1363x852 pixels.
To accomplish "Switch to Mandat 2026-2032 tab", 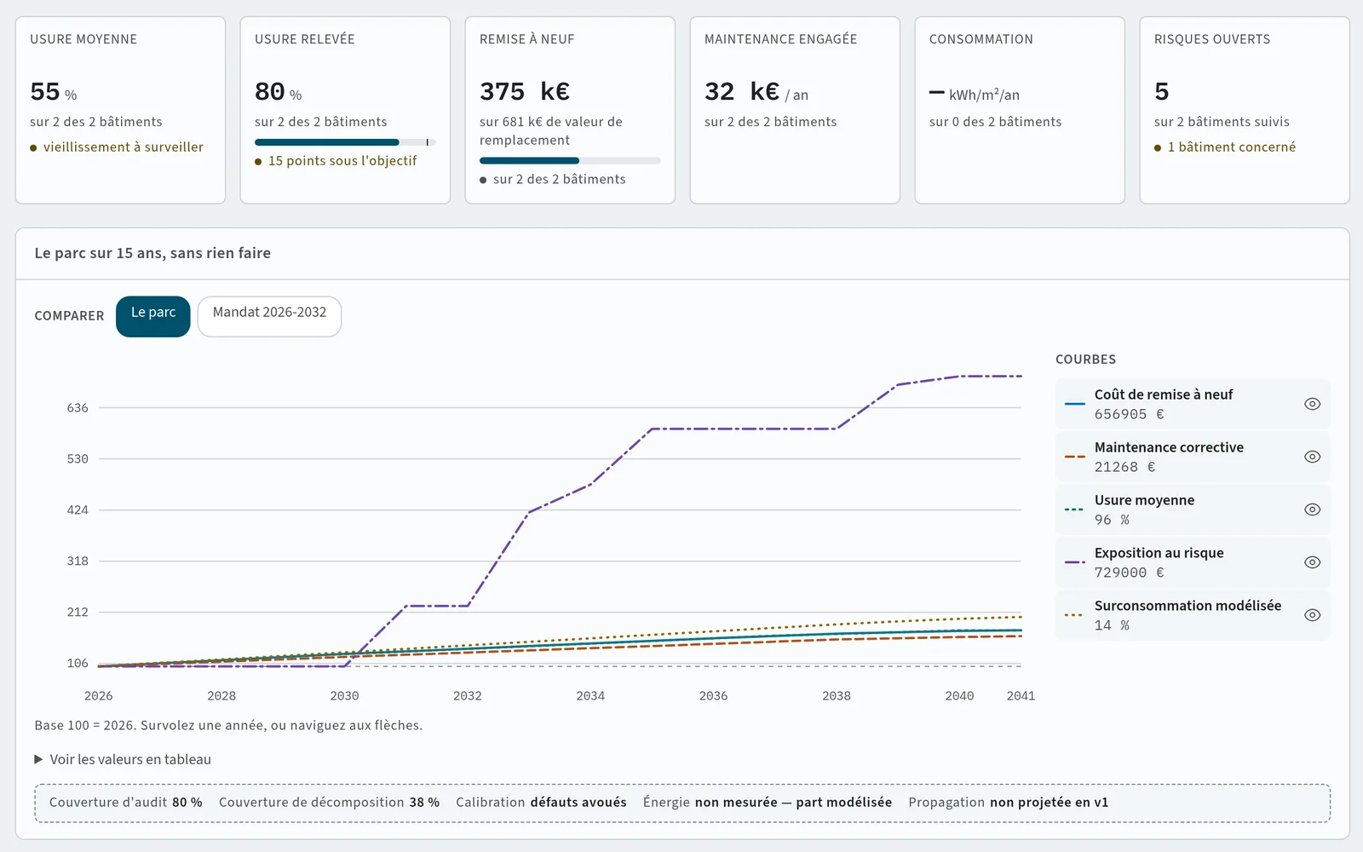I will [x=269, y=316].
